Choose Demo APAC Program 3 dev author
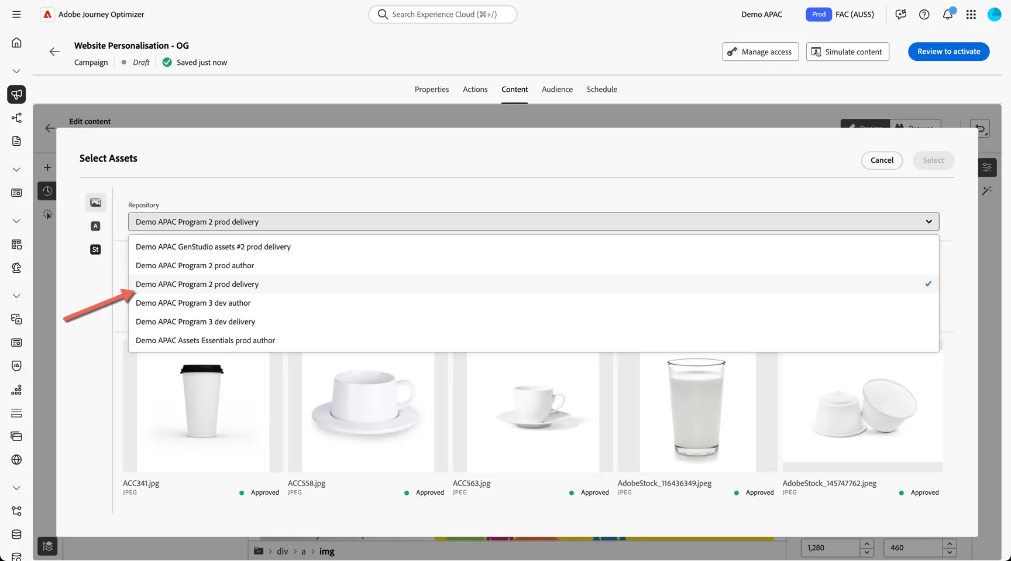Image resolution: width=1011 pixels, height=561 pixels. [x=534, y=303]
